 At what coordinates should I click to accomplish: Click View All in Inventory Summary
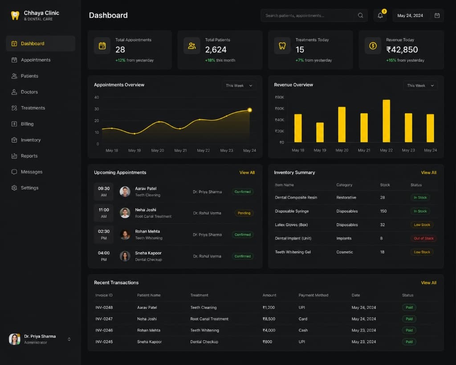pos(428,172)
